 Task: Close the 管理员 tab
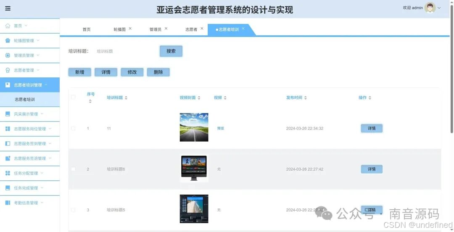(166, 29)
